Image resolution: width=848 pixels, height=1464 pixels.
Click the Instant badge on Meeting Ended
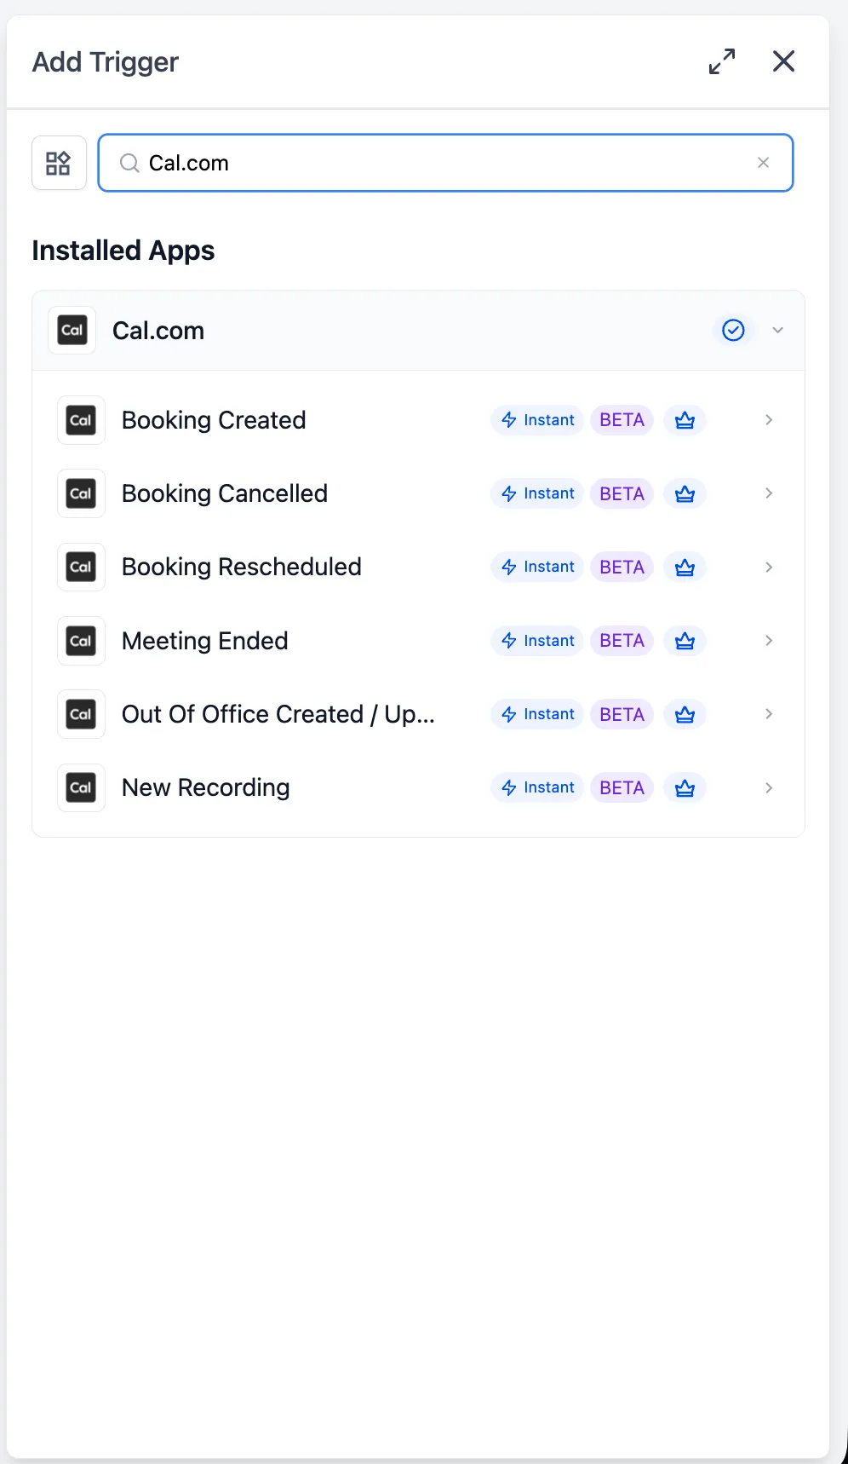click(x=537, y=641)
